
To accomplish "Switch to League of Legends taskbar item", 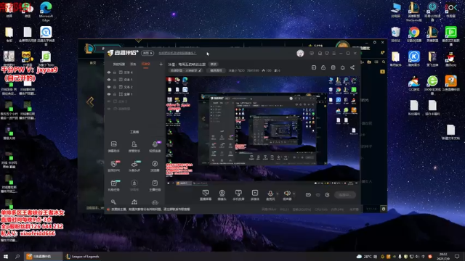I will [x=82, y=256].
